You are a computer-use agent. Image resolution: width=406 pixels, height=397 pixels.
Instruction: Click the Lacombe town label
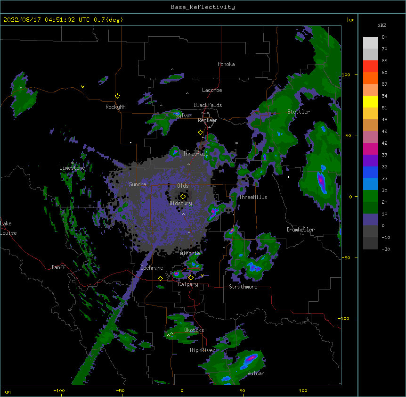[x=212, y=90]
